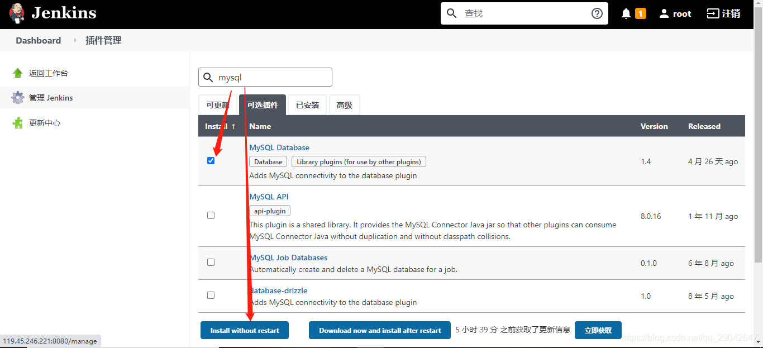This screenshot has height=348, width=763.
Task: Log out via 注销 link
Action: [724, 13]
